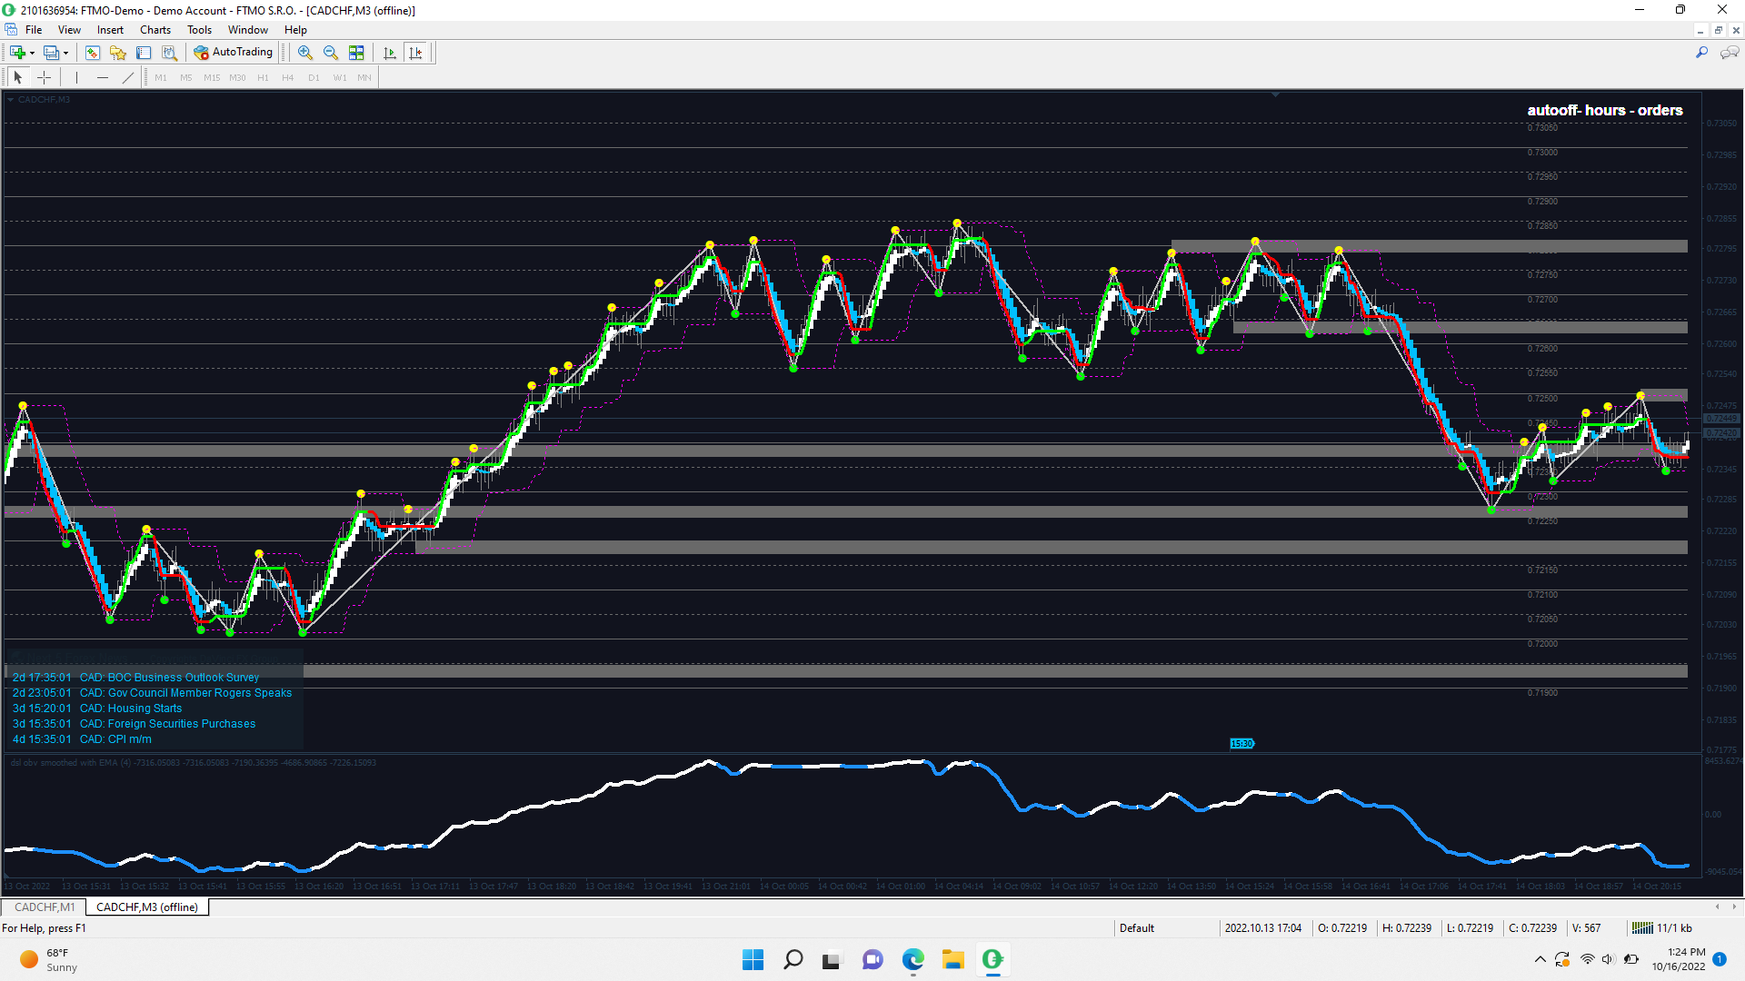Expand the Profiles dropdown arrow

(65, 53)
